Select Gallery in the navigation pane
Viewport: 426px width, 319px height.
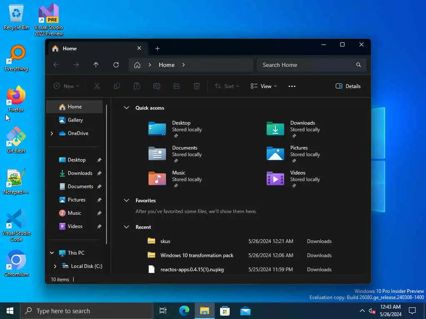tap(74, 120)
